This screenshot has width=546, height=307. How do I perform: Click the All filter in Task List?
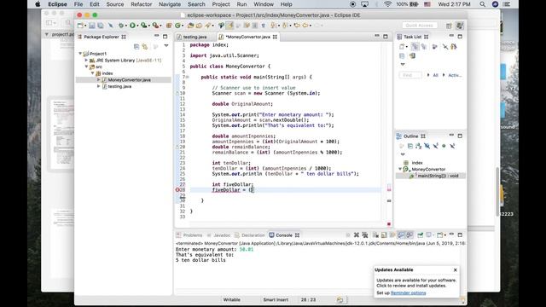click(435, 75)
